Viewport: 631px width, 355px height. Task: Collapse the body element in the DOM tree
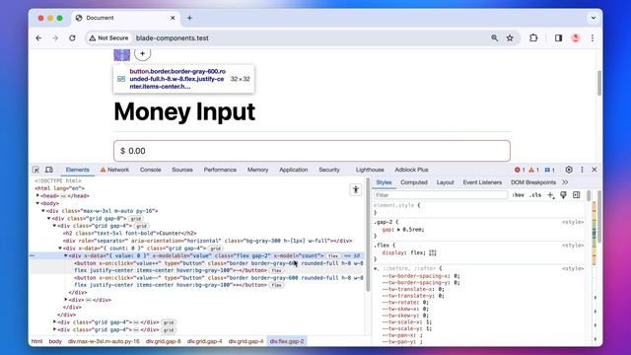coord(37,203)
